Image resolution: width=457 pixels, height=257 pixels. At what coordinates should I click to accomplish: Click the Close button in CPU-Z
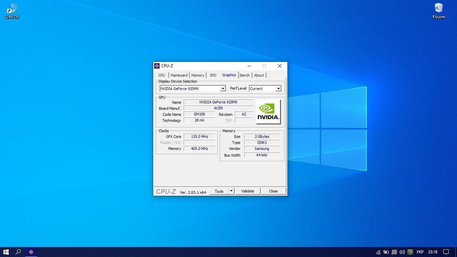tap(273, 191)
